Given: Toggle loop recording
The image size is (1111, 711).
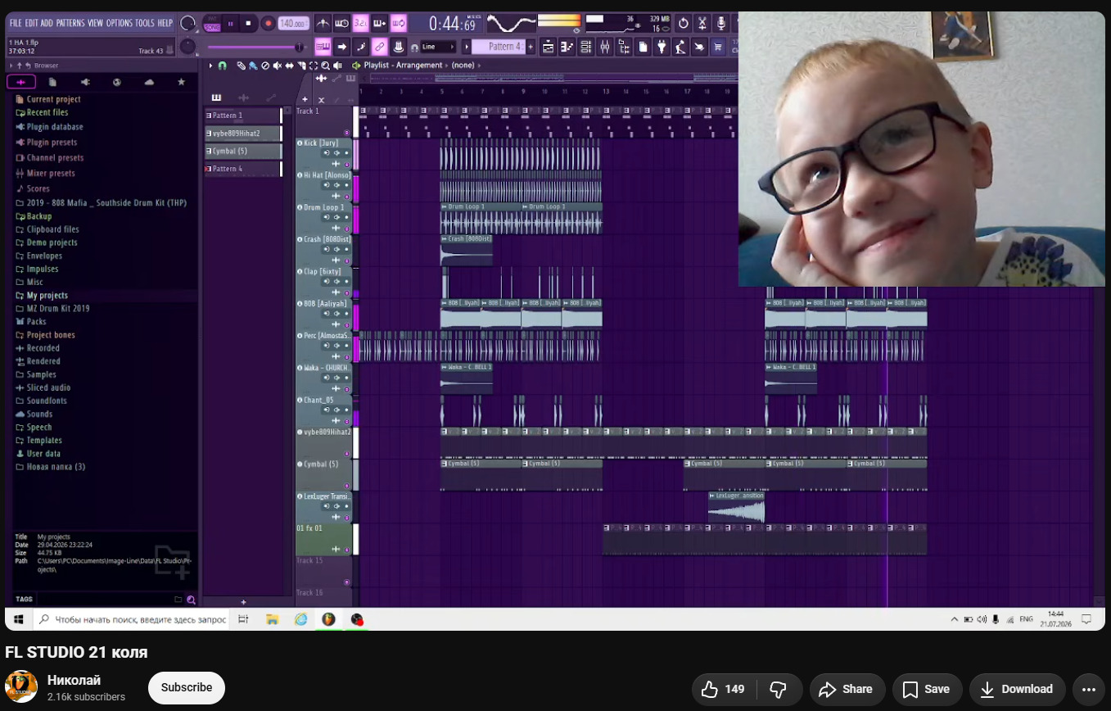Looking at the screenshot, I should (398, 24).
